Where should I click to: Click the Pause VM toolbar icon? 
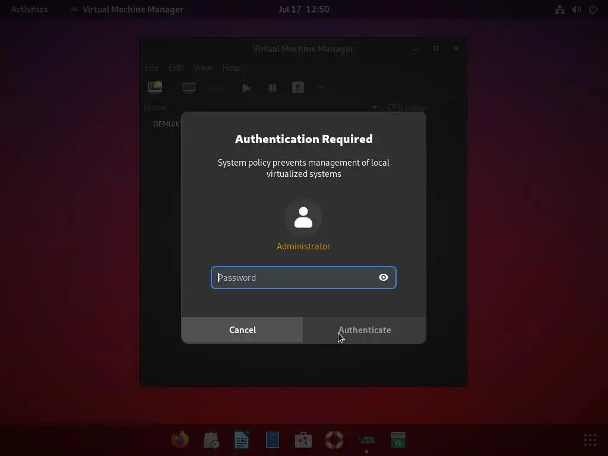pos(273,88)
